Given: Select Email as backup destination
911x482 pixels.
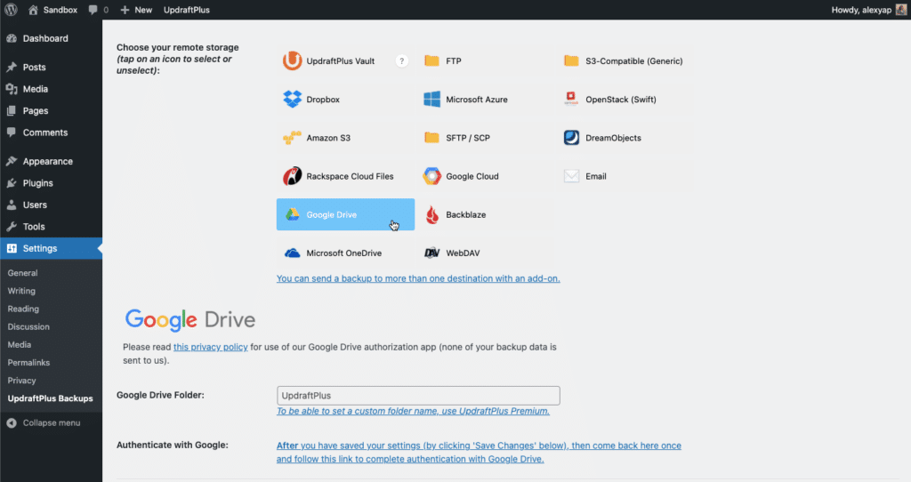Looking at the screenshot, I should point(624,176).
